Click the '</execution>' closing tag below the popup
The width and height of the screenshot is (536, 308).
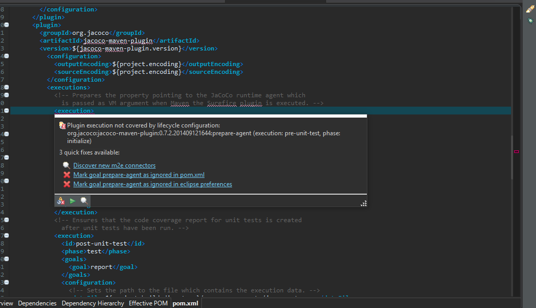tap(76, 212)
